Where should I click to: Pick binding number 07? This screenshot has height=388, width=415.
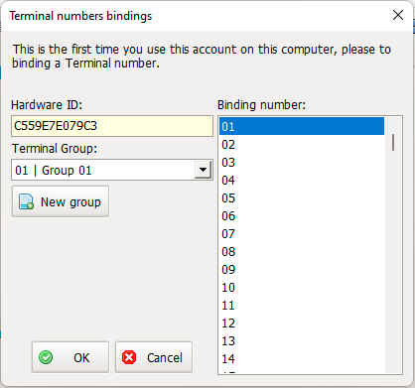tap(302, 234)
